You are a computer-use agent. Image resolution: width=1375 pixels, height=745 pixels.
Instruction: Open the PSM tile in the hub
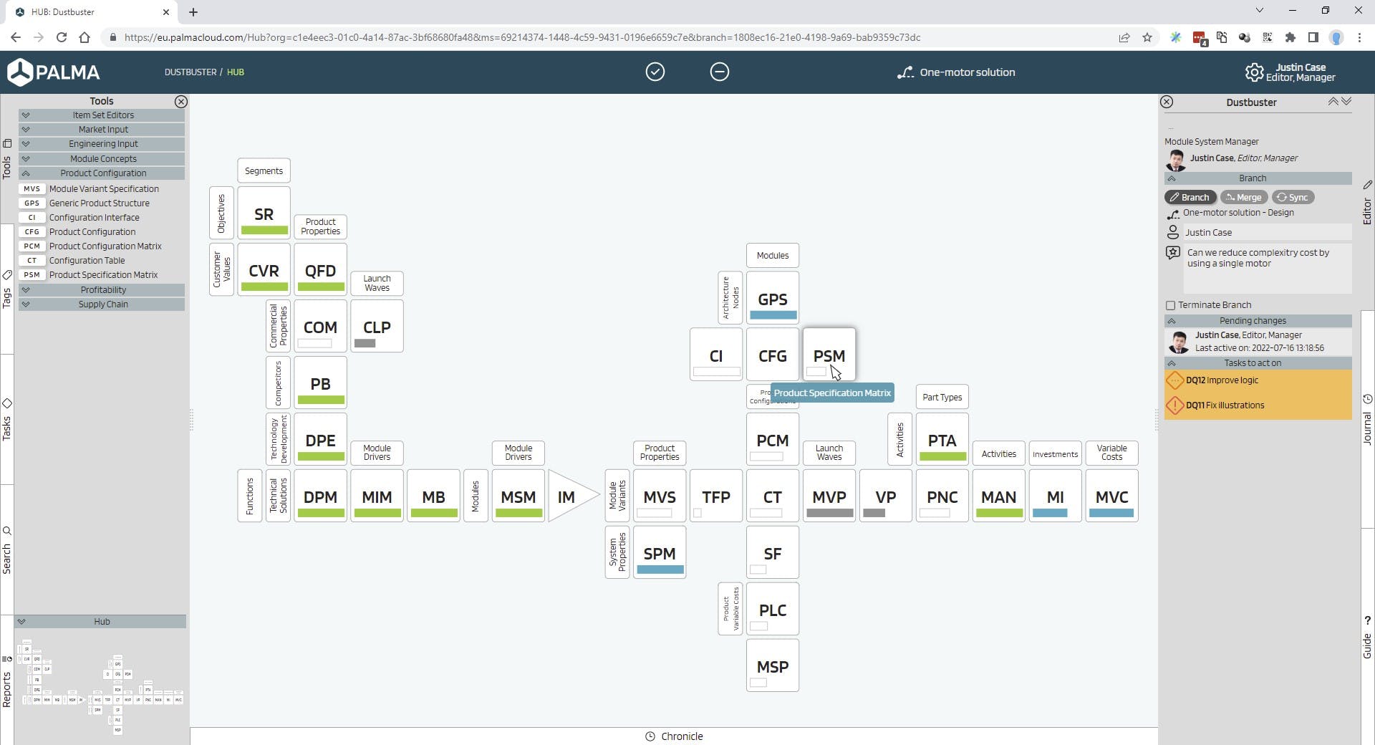click(x=829, y=355)
